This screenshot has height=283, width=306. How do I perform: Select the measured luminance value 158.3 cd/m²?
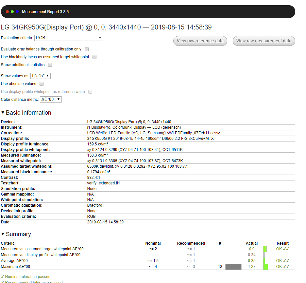coord(97,155)
